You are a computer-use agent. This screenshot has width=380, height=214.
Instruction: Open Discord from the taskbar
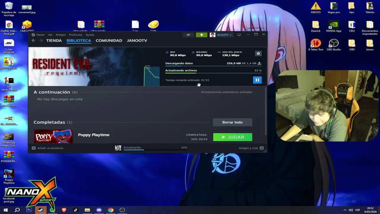point(99,210)
